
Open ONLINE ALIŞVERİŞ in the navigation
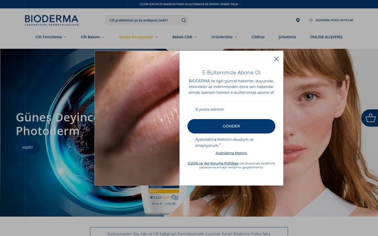coord(326,37)
